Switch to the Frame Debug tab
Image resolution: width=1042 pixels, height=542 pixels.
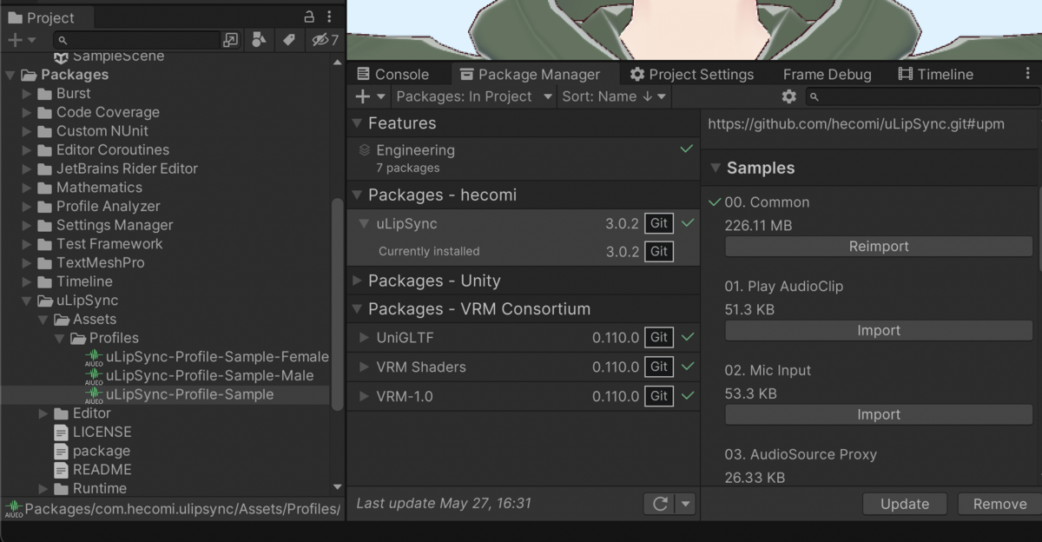(x=827, y=75)
